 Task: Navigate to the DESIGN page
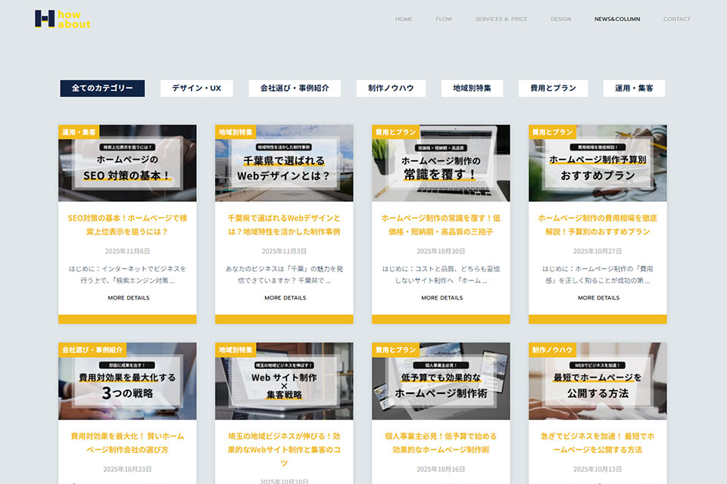[x=560, y=19]
